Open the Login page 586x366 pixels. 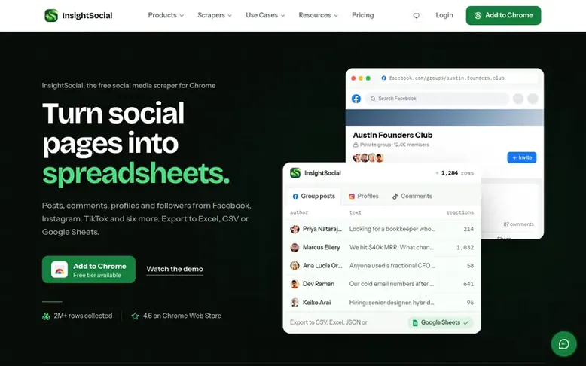click(444, 15)
